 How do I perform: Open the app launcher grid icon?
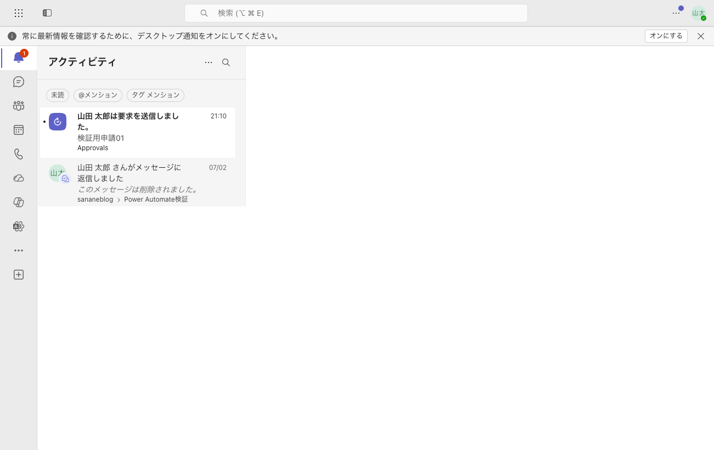[19, 13]
